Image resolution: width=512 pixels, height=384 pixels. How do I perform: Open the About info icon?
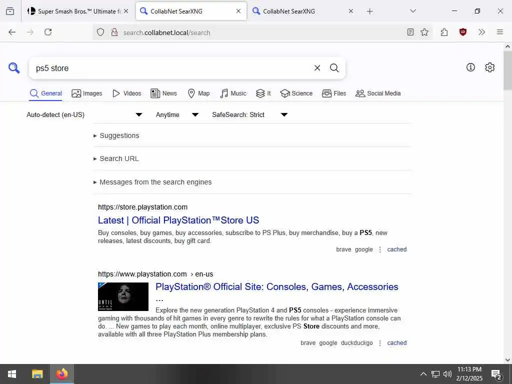tap(470, 67)
